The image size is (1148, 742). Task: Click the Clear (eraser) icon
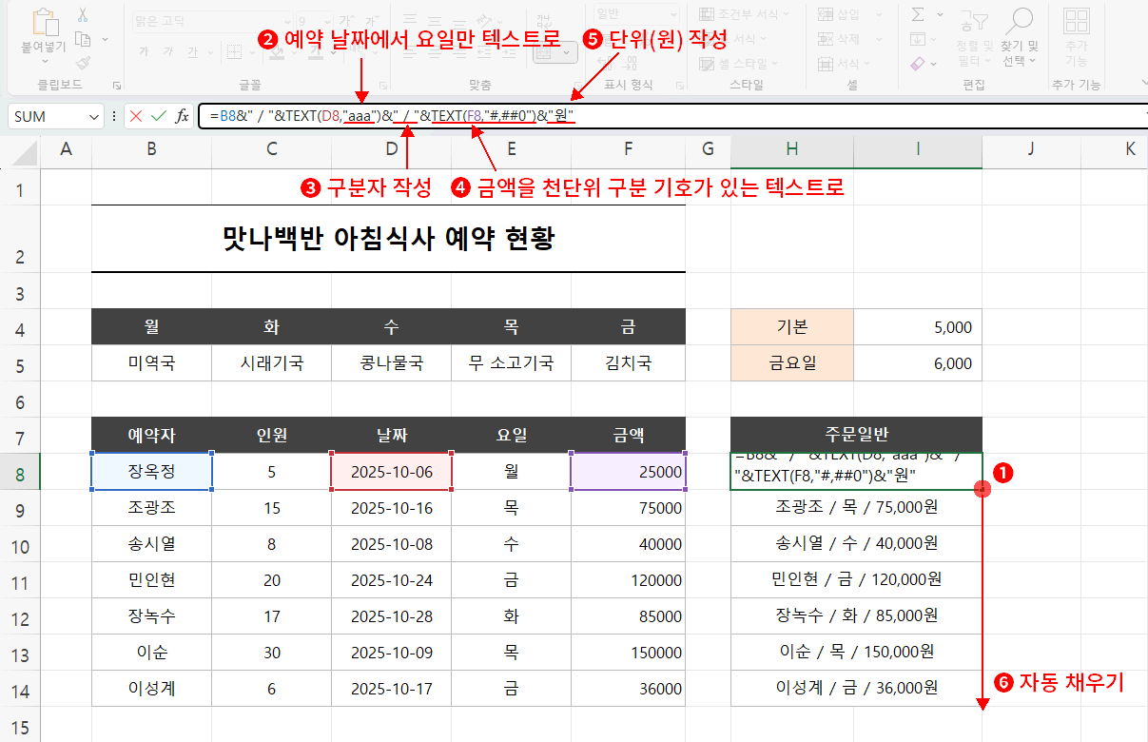(x=918, y=63)
